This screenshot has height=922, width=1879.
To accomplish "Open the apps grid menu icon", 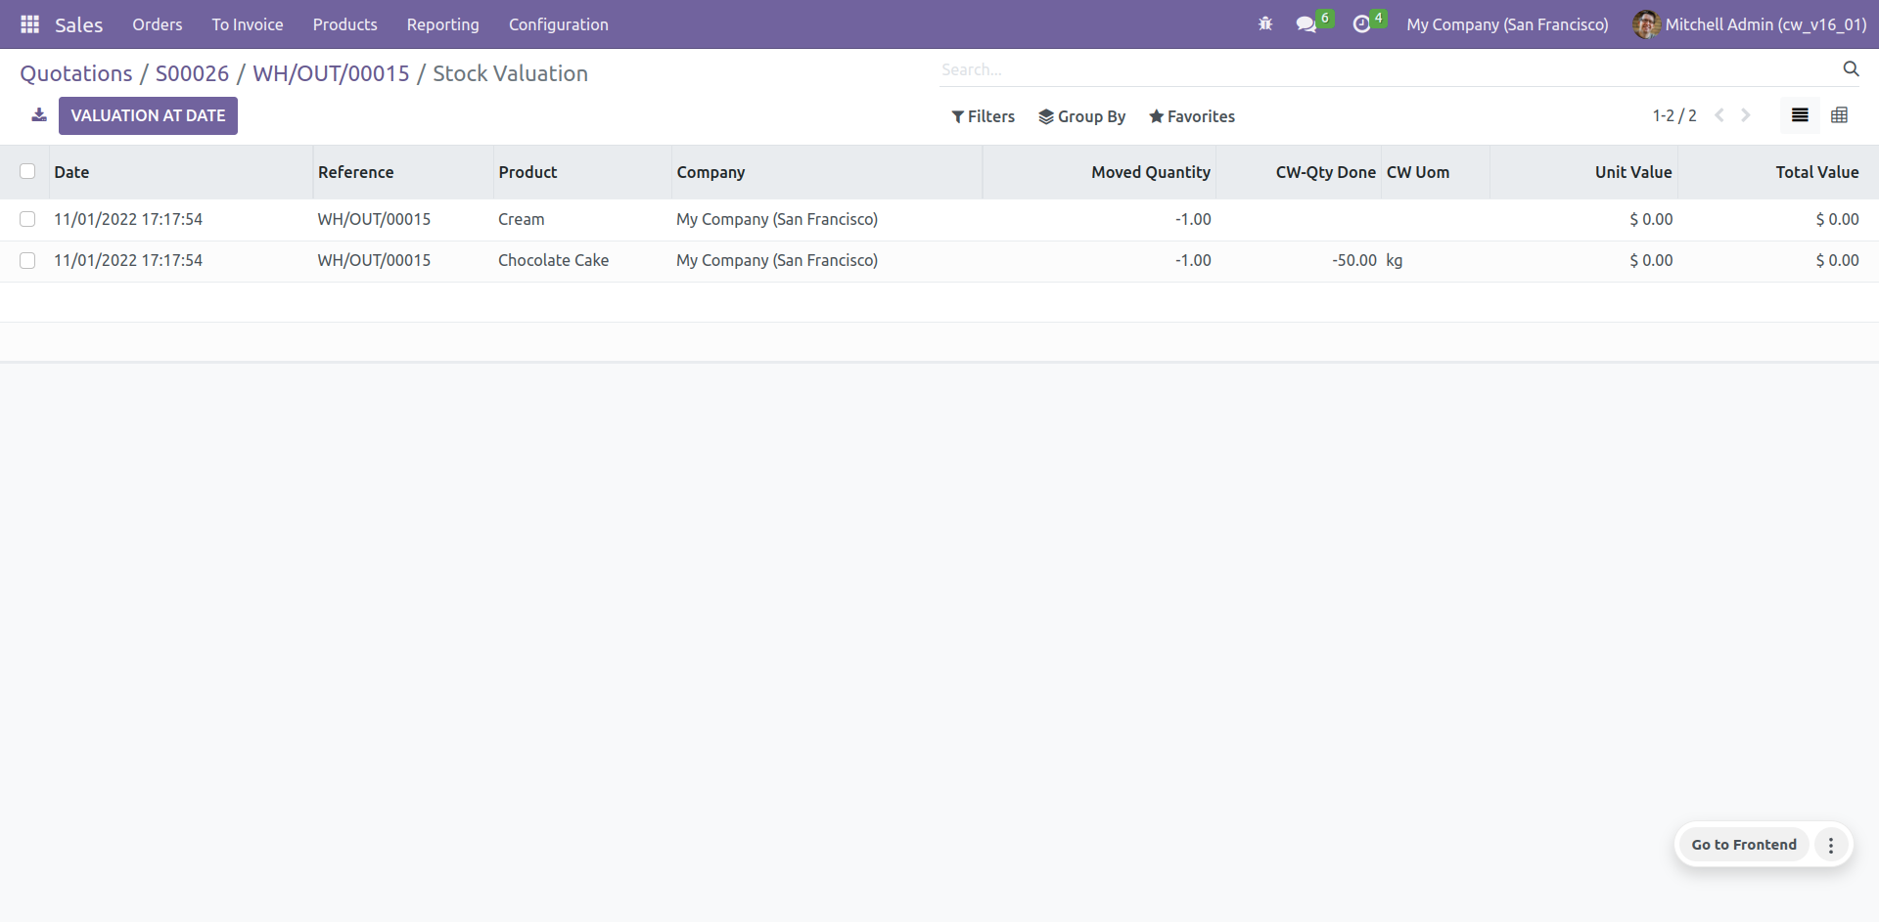I will (x=30, y=24).
